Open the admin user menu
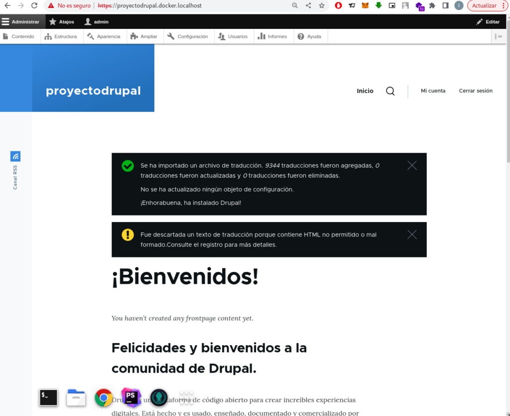This screenshot has height=416, width=510. 96,22
